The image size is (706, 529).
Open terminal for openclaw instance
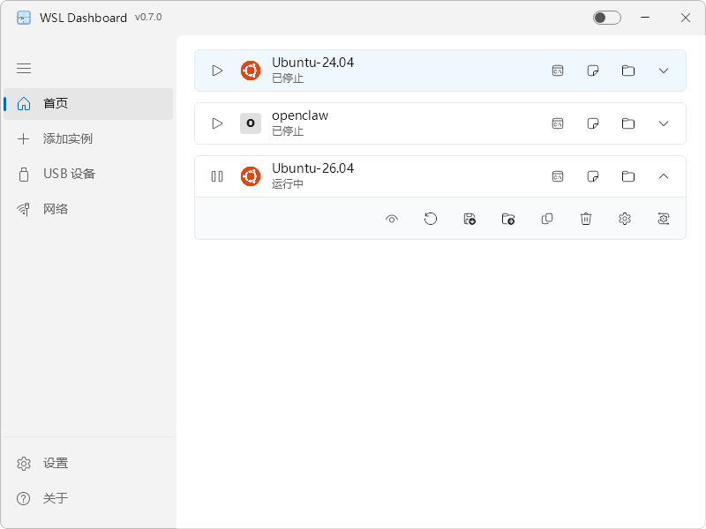pos(558,123)
